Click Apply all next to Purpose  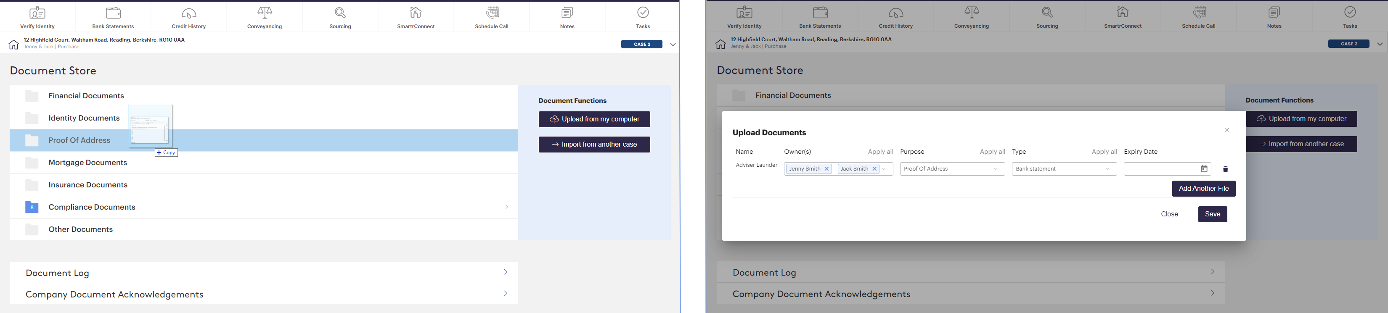[993, 152]
